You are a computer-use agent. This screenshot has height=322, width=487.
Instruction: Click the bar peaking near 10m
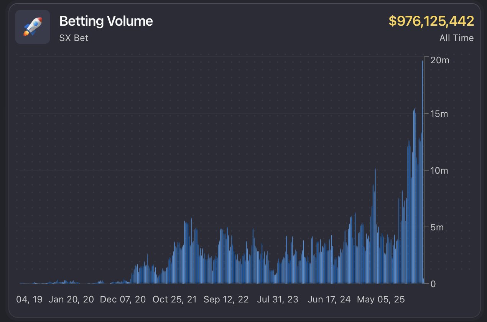(375, 226)
